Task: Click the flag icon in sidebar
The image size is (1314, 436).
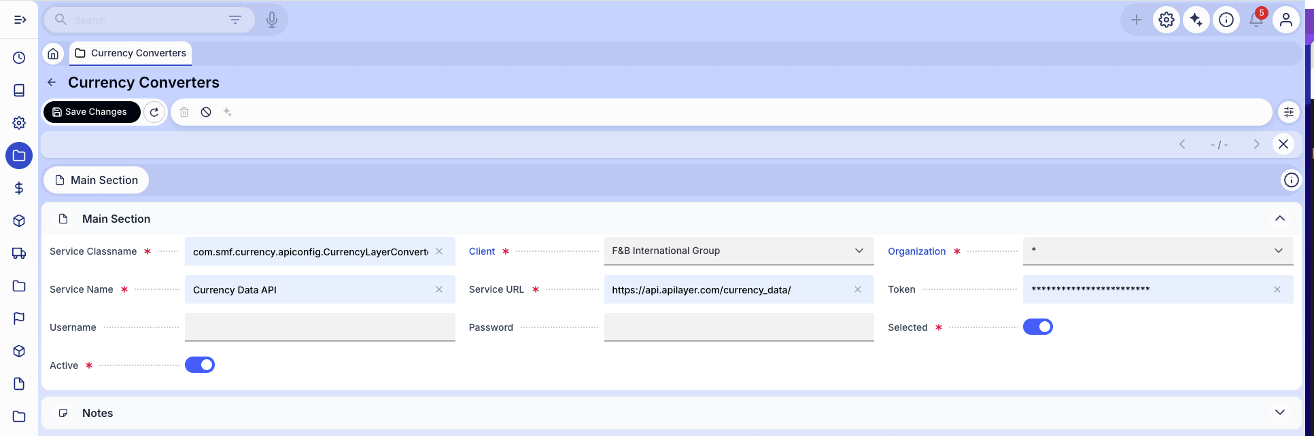Action: coord(19,319)
